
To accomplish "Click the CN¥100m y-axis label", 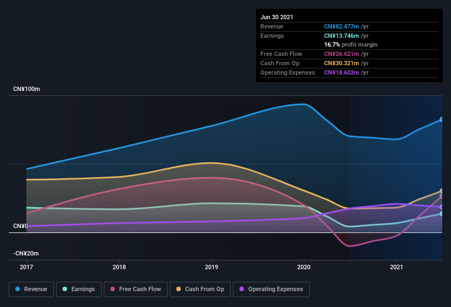I will (26, 89).
